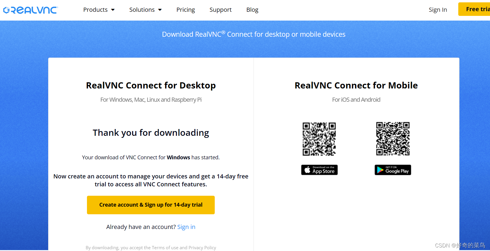Click the For iOS and Android subtitle
The width and height of the screenshot is (490, 251).
point(356,100)
